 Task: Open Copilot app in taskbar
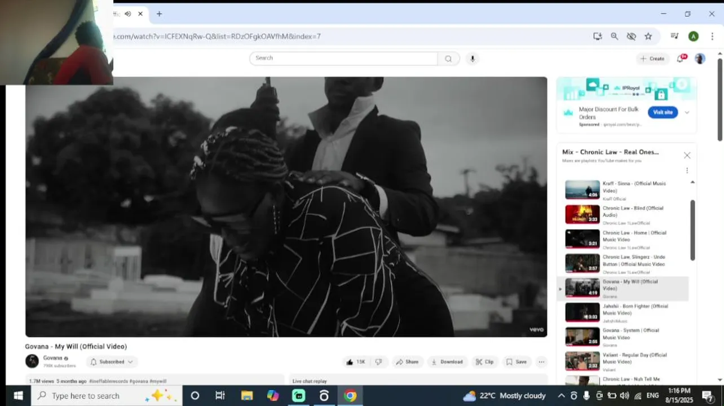(x=273, y=396)
